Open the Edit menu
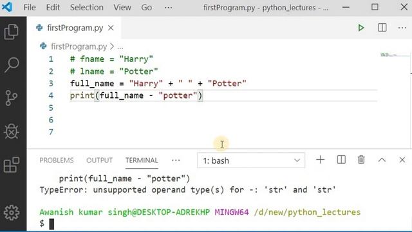Screen dimensions: 412x232 pos(53,7)
